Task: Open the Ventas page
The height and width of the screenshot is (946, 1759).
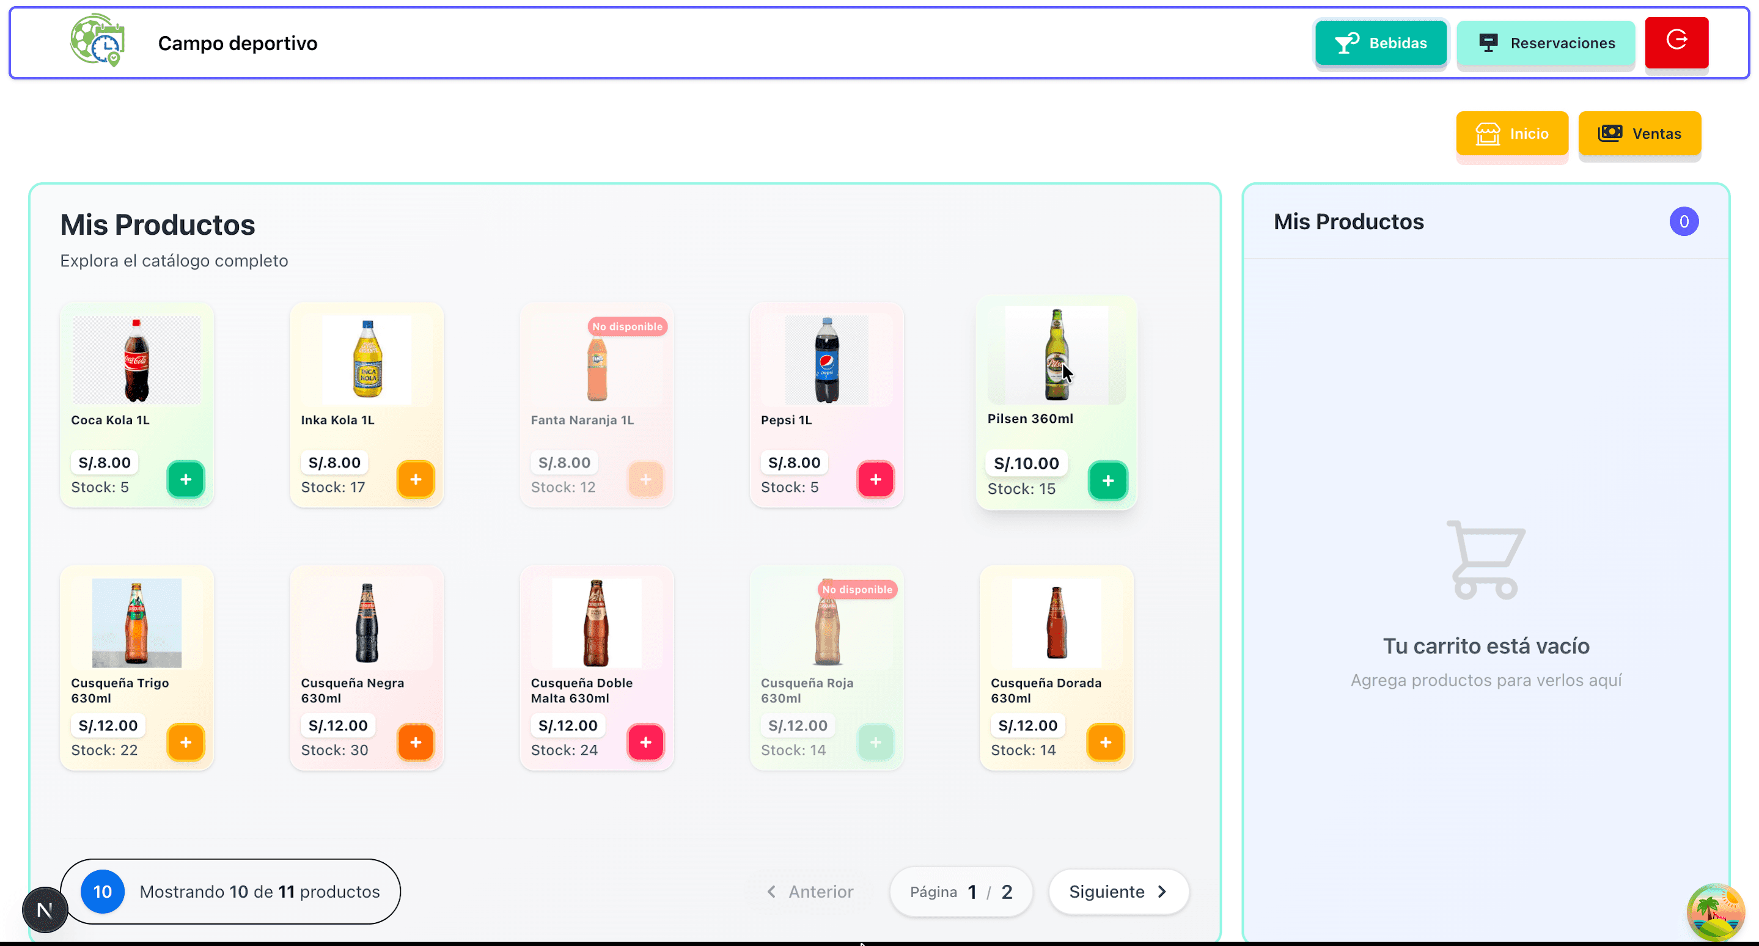Action: pos(1639,133)
